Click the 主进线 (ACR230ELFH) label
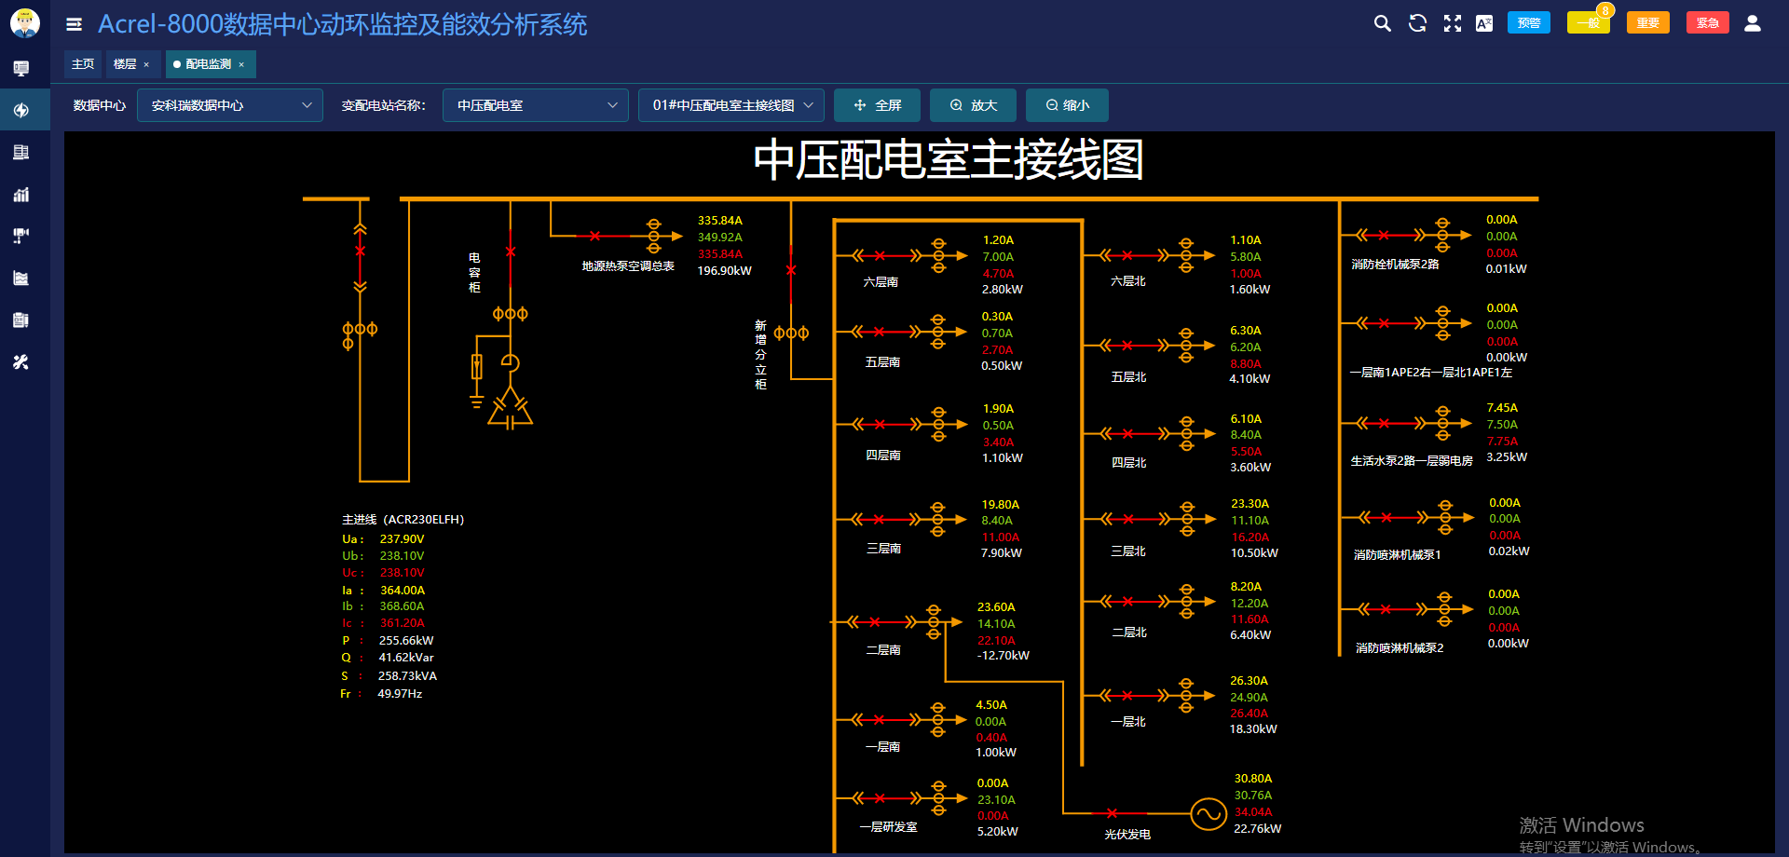The image size is (1789, 857). point(403,520)
